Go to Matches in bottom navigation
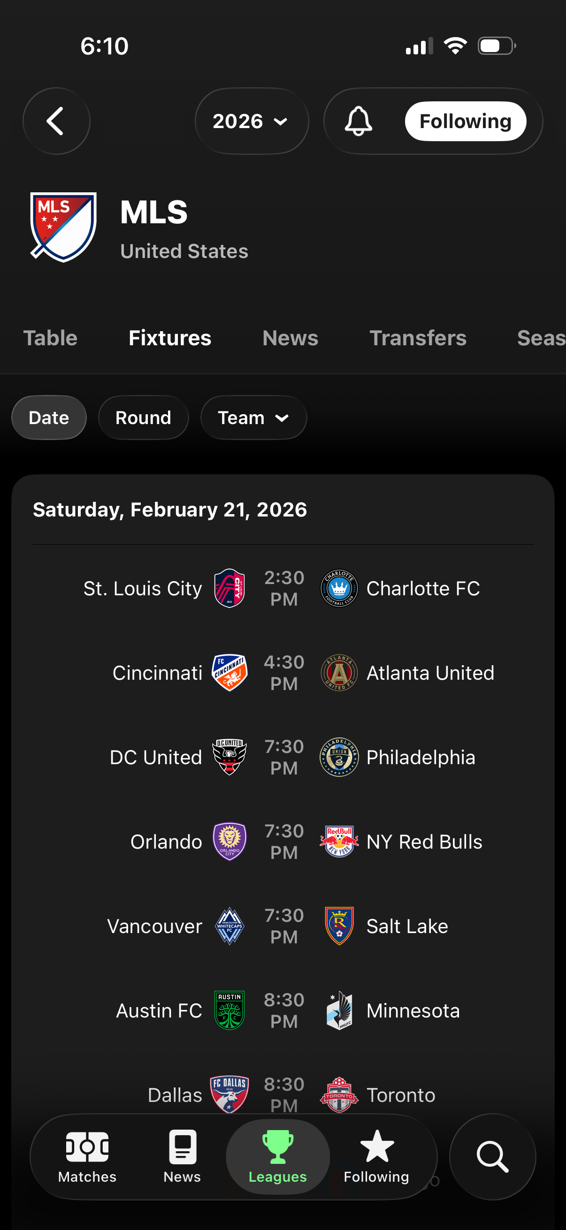The image size is (566, 1230). [87, 1156]
